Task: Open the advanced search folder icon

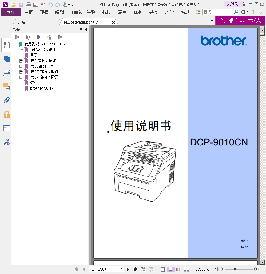Action: click(x=198, y=12)
